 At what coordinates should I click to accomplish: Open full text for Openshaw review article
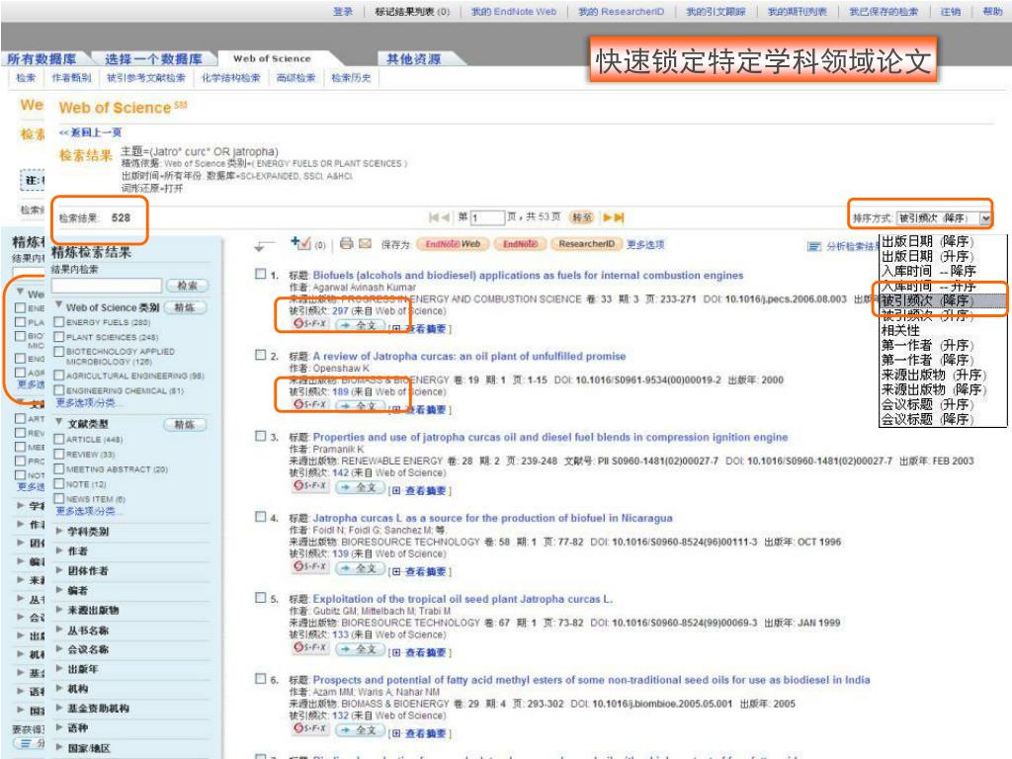pyautogui.click(x=360, y=406)
